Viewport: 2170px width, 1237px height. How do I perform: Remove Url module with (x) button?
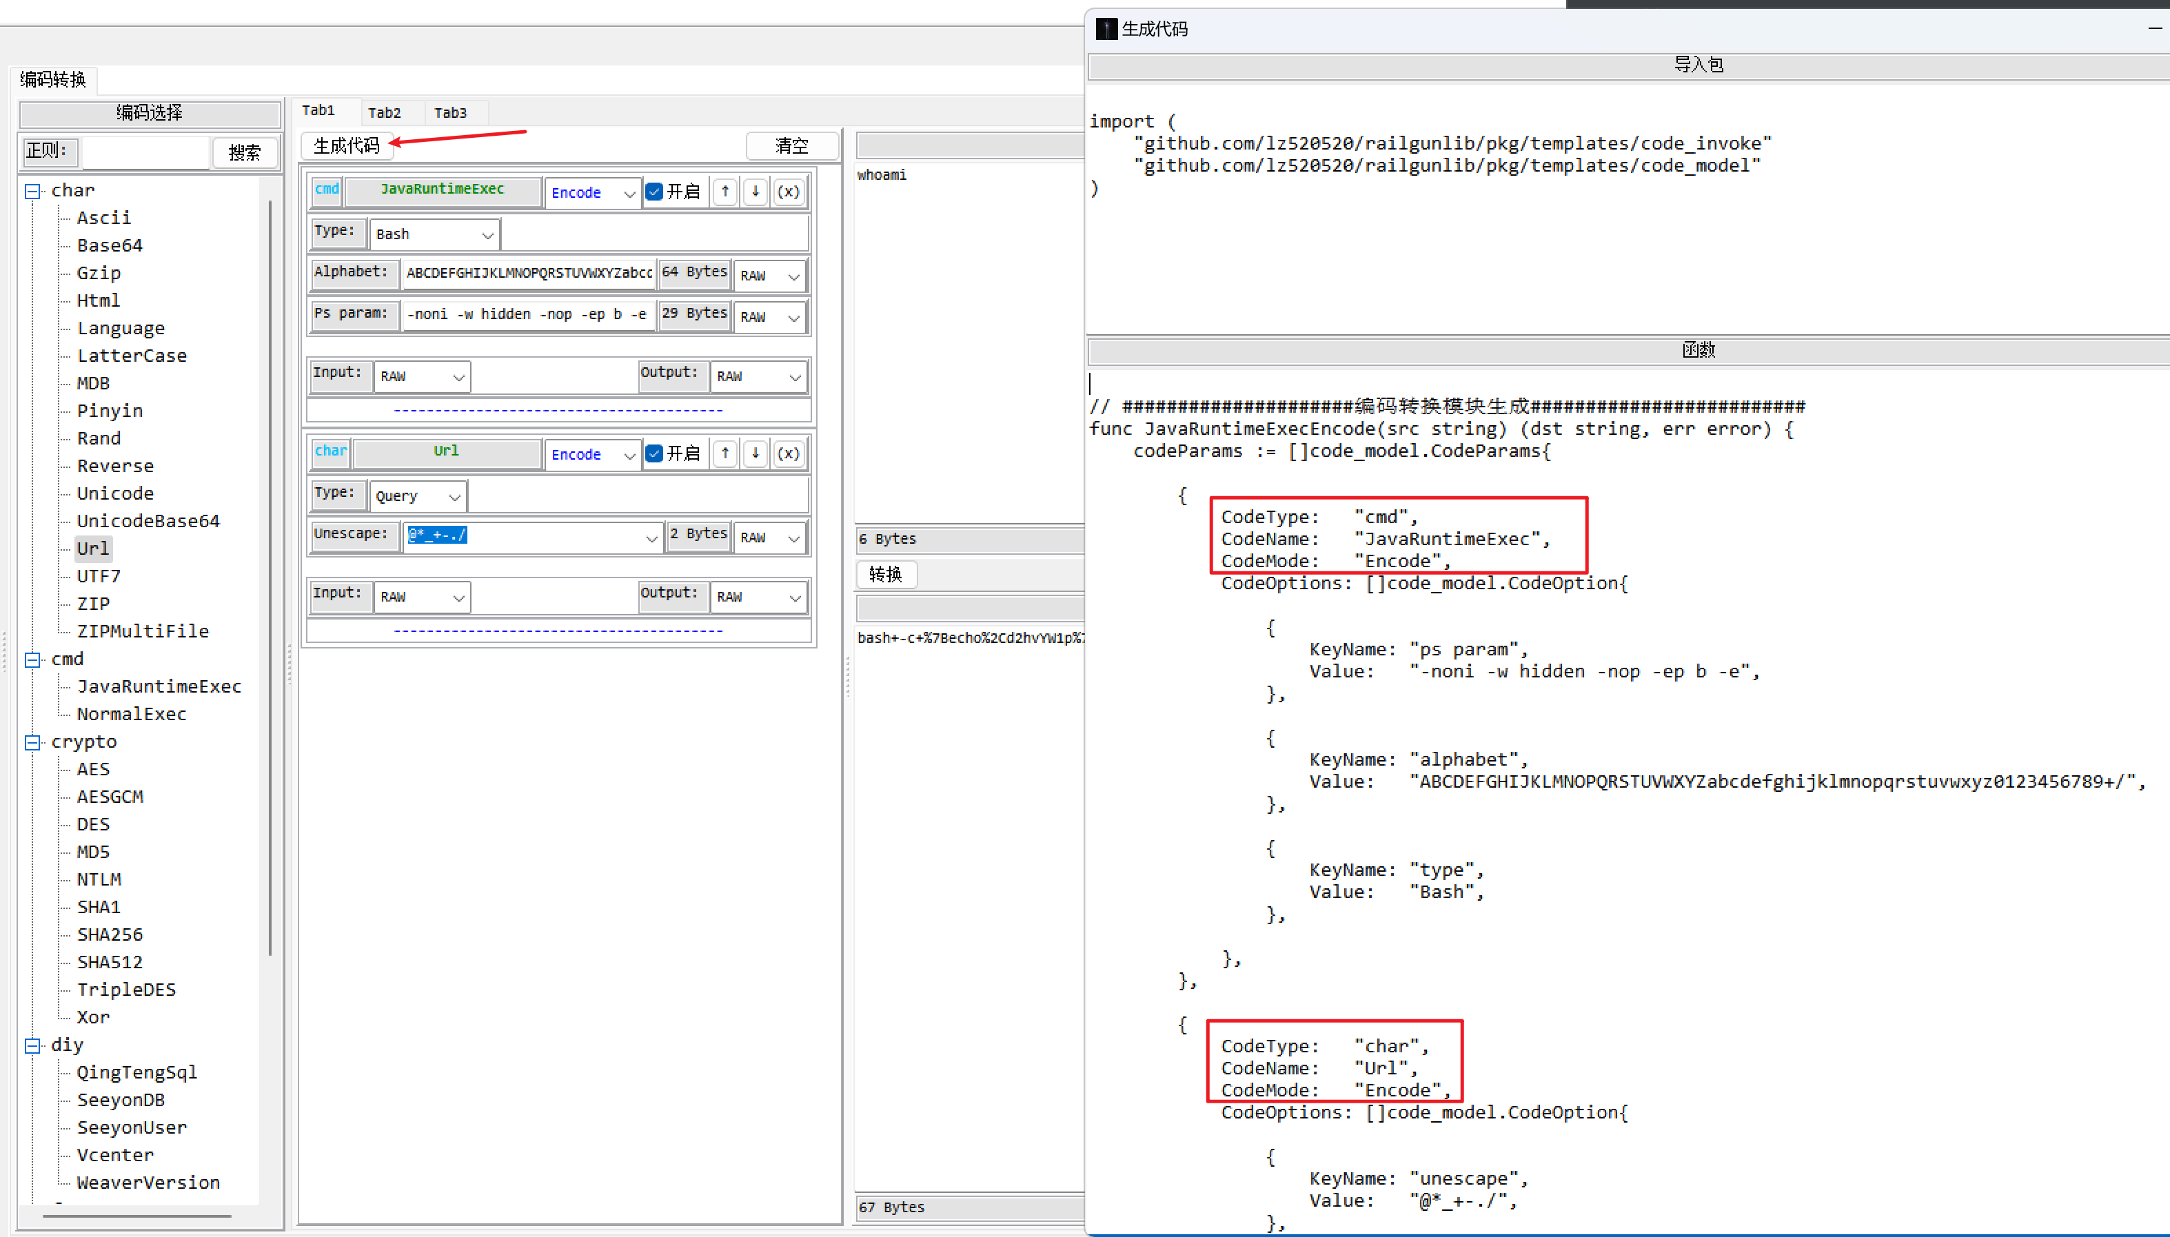point(789,453)
